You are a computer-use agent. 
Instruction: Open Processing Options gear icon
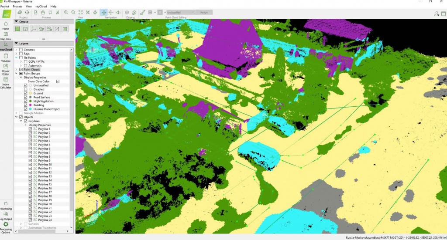[x=6, y=225]
